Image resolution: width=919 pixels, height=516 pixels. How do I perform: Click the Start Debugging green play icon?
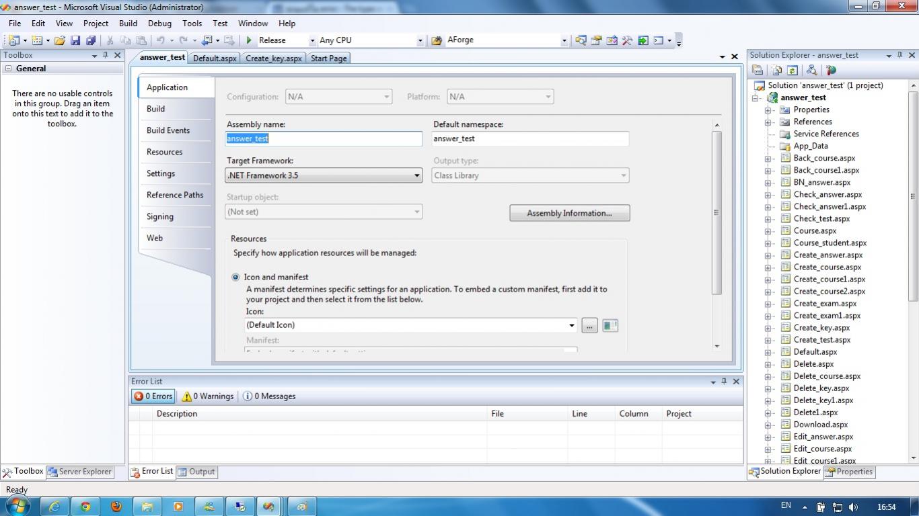pyautogui.click(x=249, y=40)
